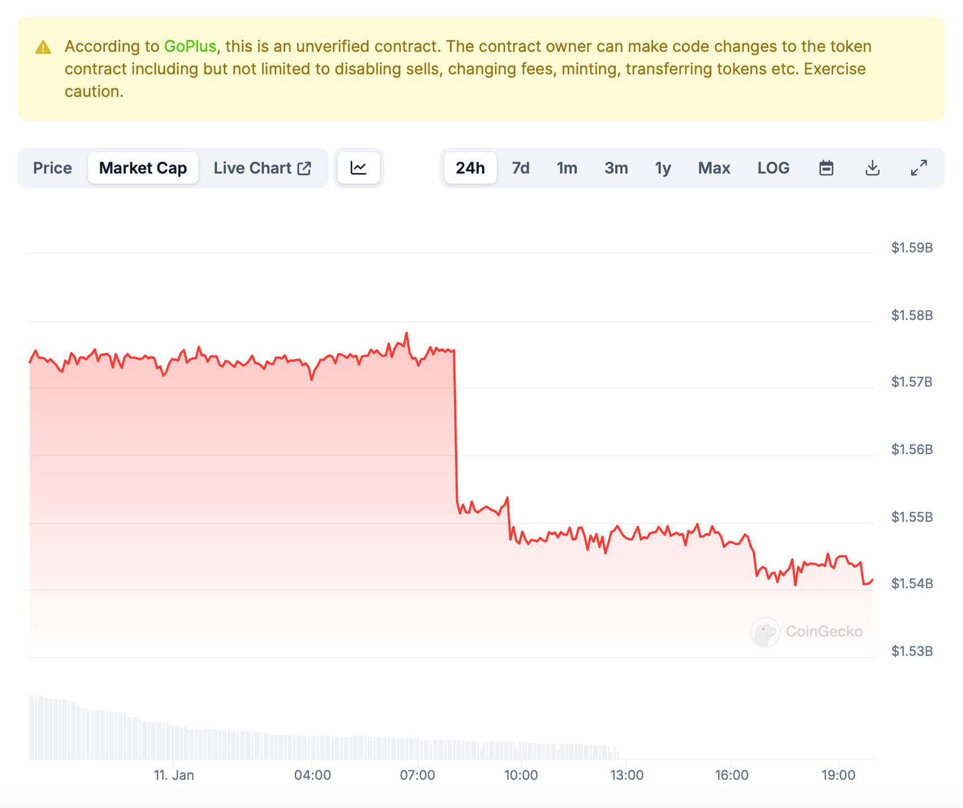Expand chart to fullscreen
The height and width of the screenshot is (808, 963).
(x=919, y=168)
